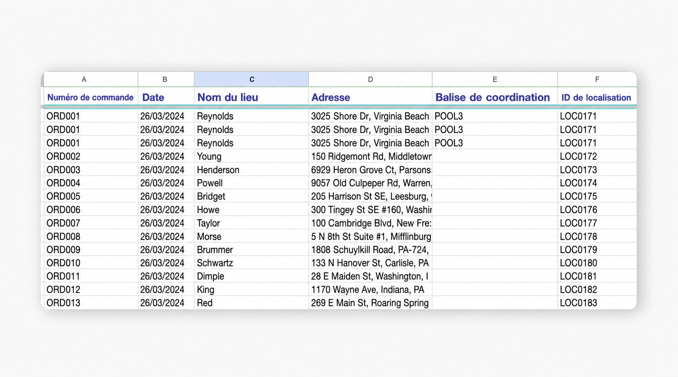Select column D header
The image size is (678, 377).
[x=370, y=79]
